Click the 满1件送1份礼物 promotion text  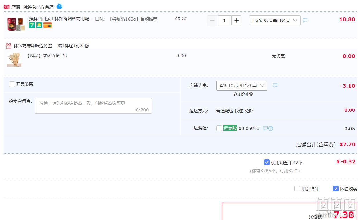click(x=73, y=46)
